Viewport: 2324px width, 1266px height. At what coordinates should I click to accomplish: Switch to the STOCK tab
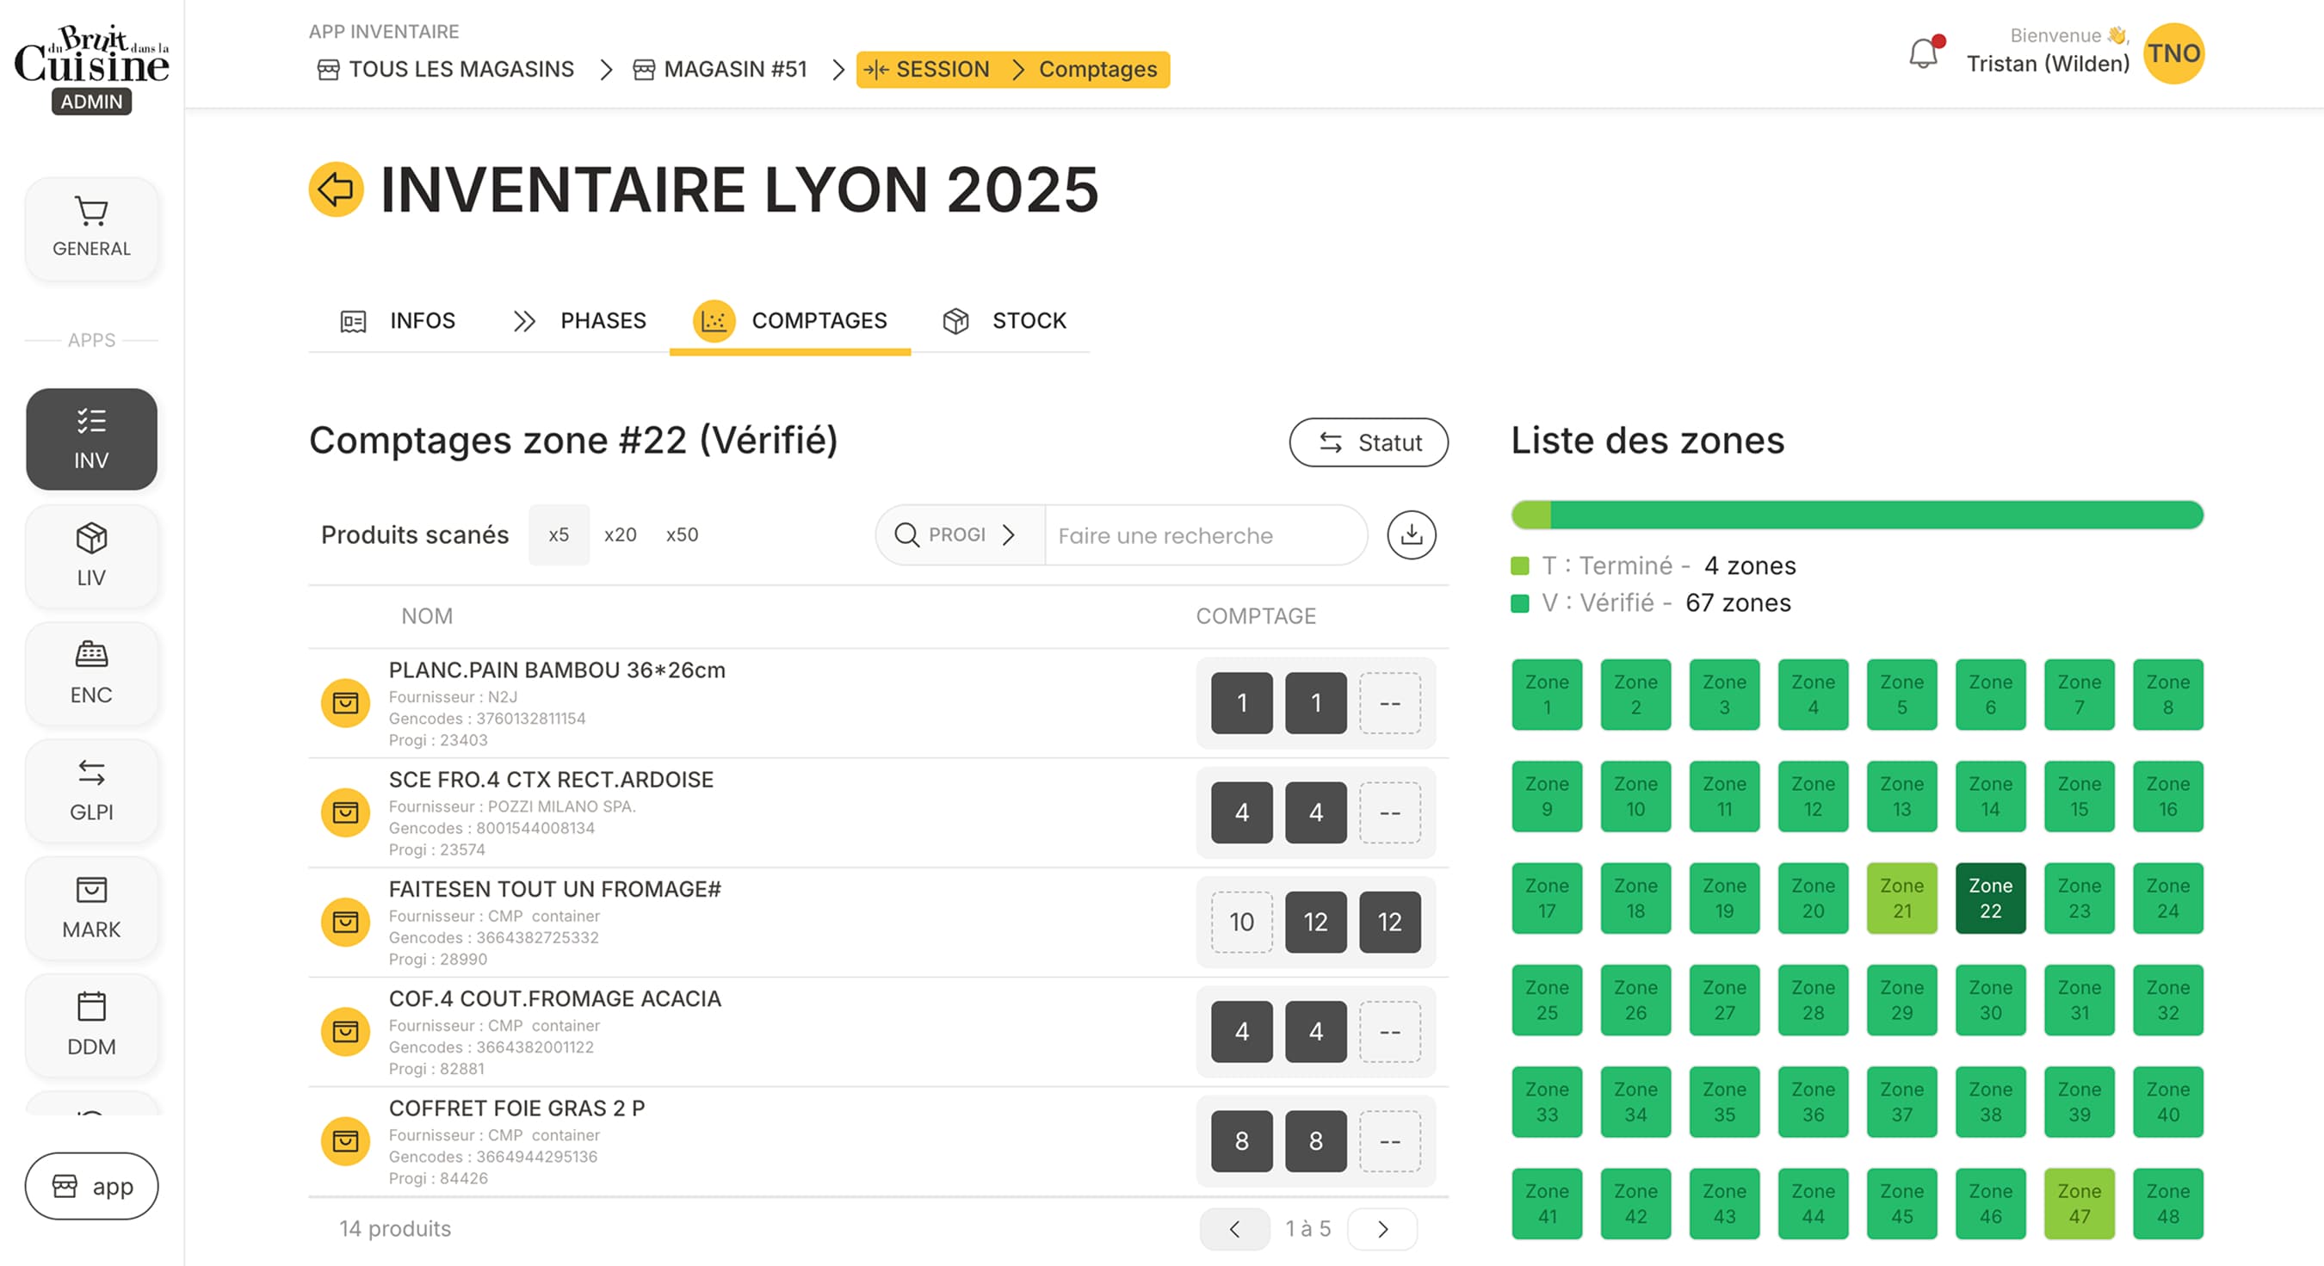click(1004, 320)
